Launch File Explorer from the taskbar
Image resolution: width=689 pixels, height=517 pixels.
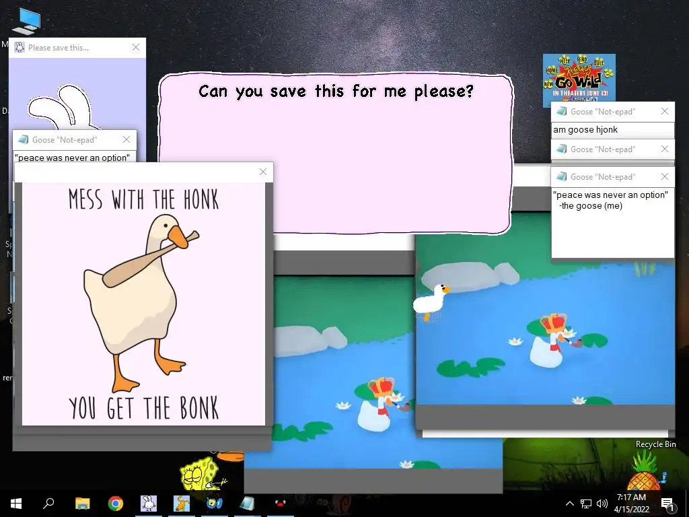click(82, 504)
